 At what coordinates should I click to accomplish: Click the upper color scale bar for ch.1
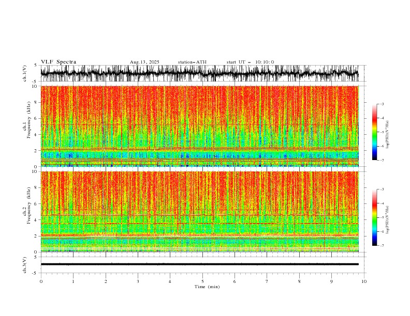coord(374,132)
